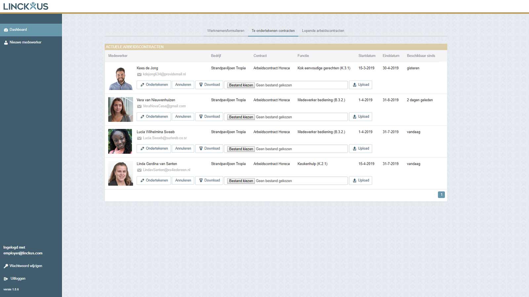The height and width of the screenshot is (297, 529).
Task: Click the key icon for Wachtwoord wijzigen
Action: coord(6,266)
